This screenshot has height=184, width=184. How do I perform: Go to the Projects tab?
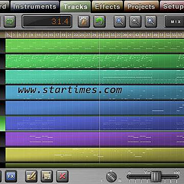tap(142, 7)
